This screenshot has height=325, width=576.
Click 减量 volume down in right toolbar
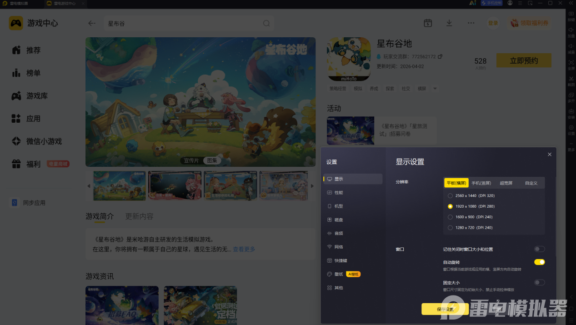571,49
